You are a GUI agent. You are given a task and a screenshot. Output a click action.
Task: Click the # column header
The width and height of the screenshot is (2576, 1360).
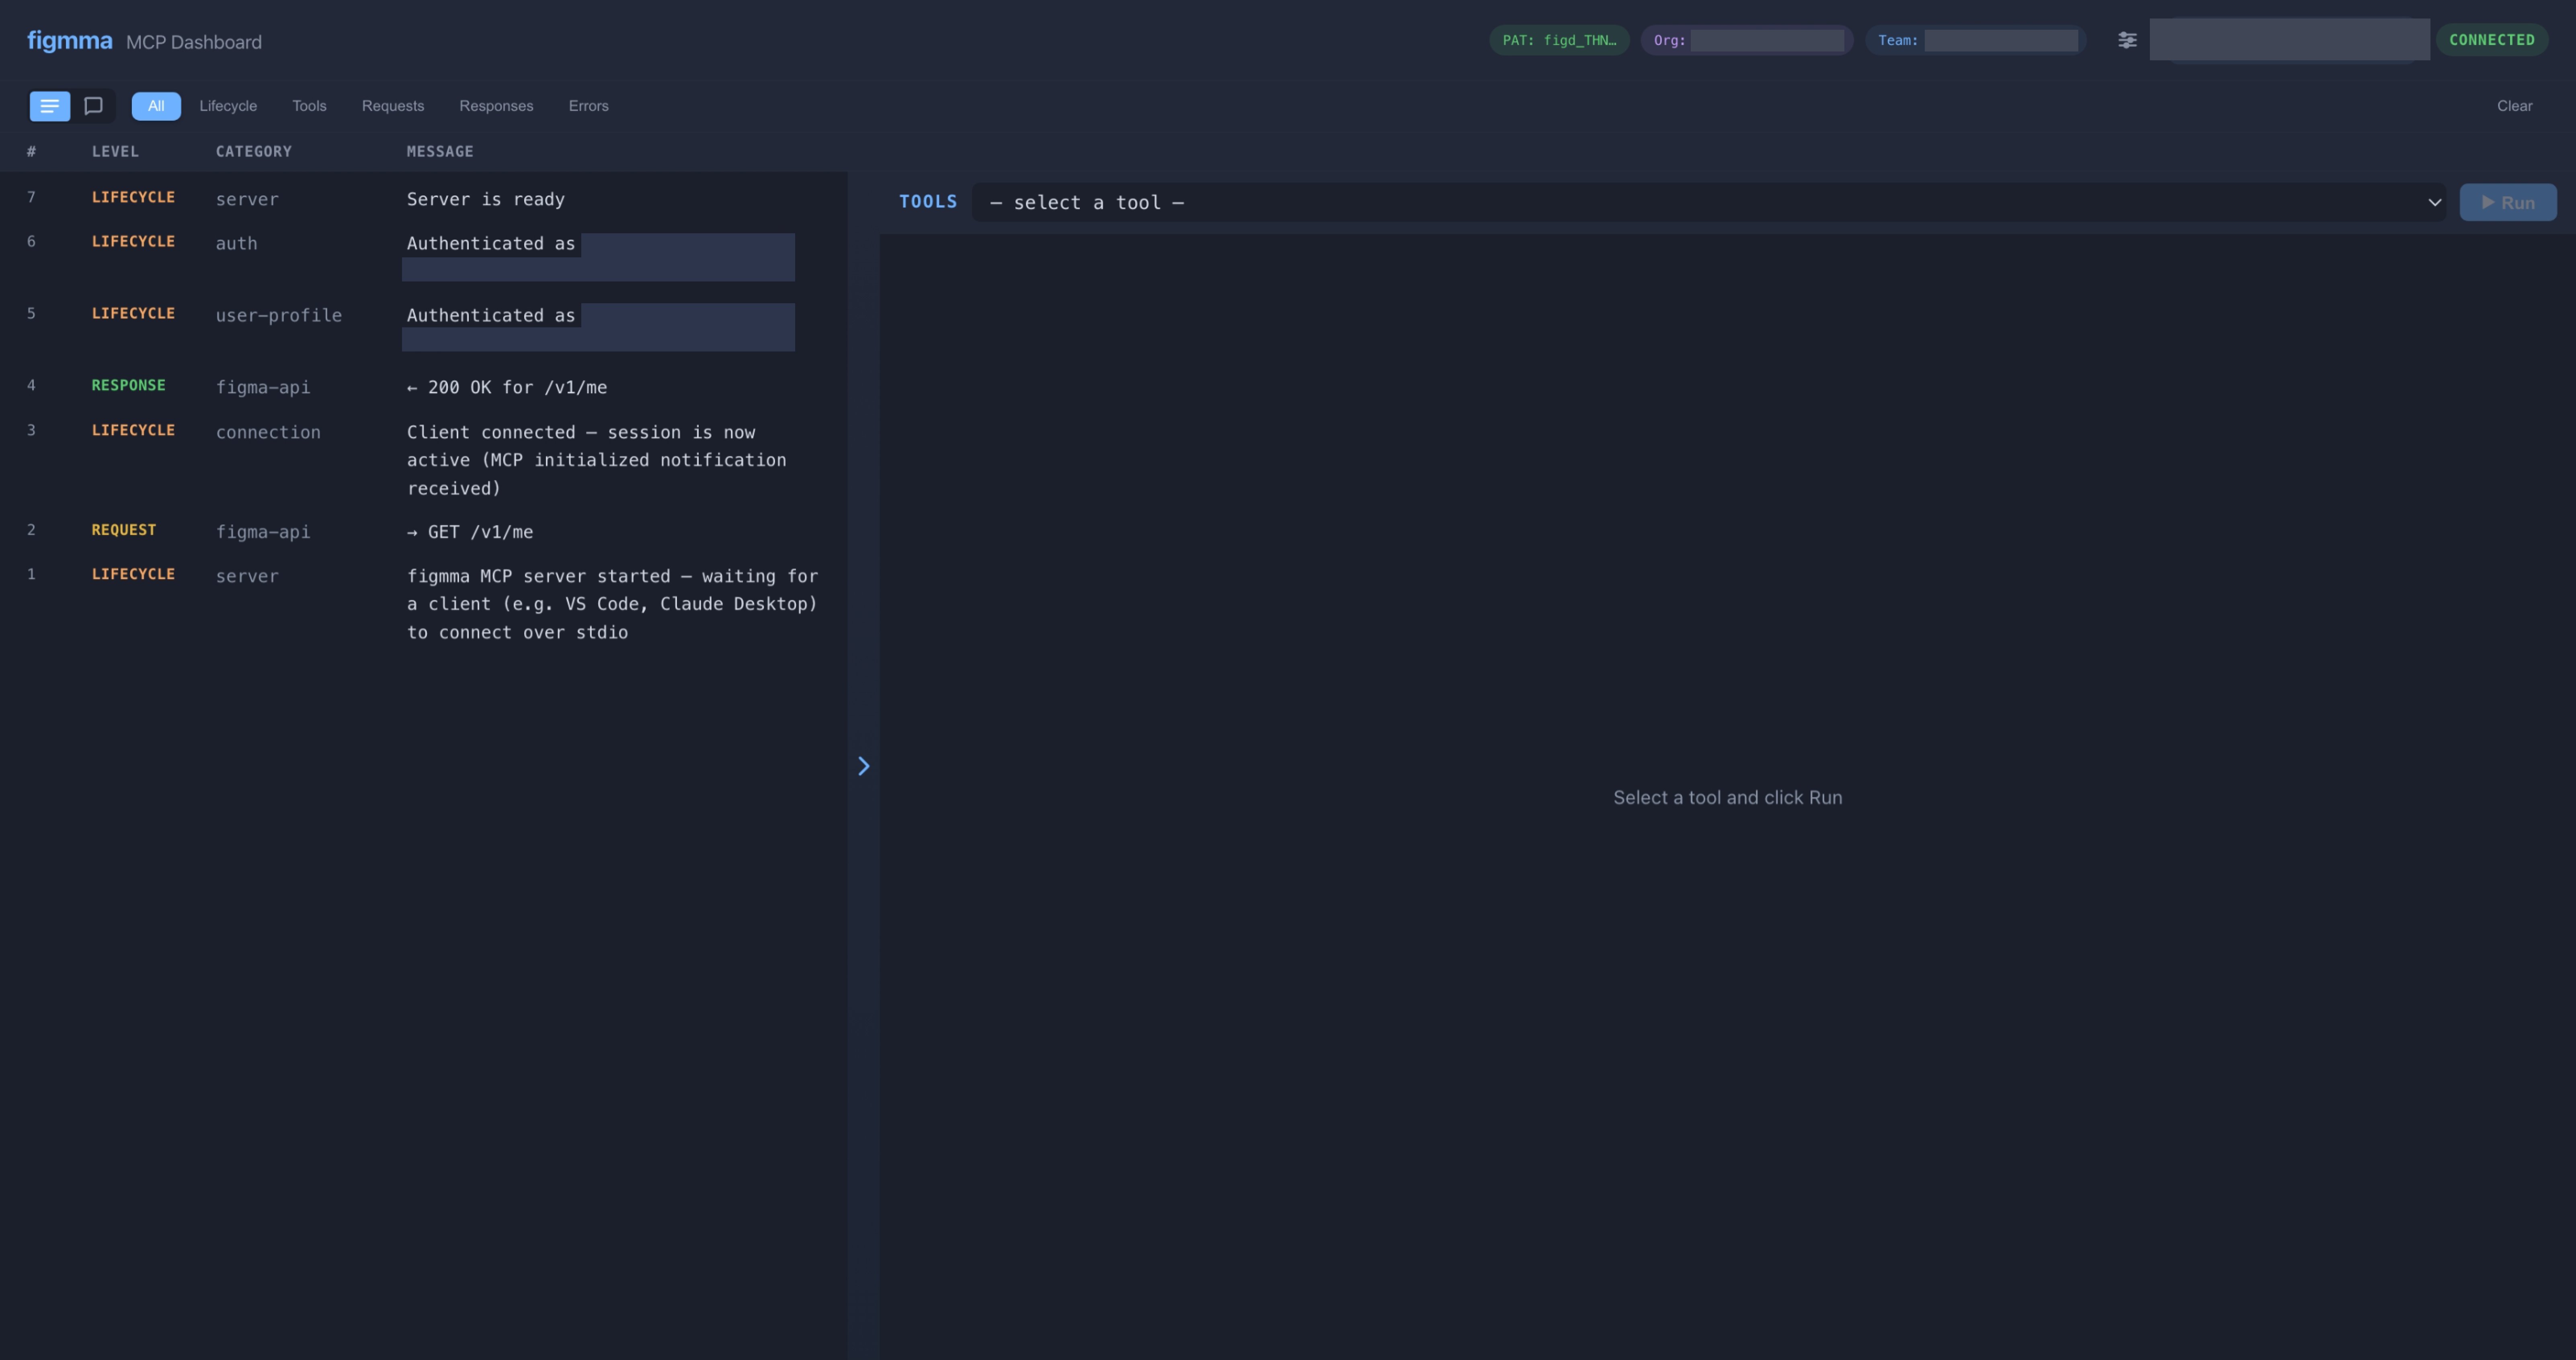(31, 152)
